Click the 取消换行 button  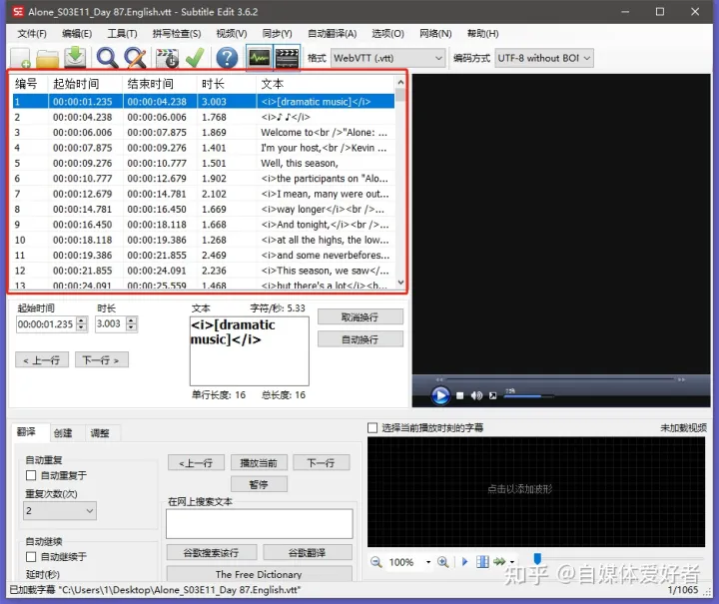pyautogui.click(x=360, y=317)
